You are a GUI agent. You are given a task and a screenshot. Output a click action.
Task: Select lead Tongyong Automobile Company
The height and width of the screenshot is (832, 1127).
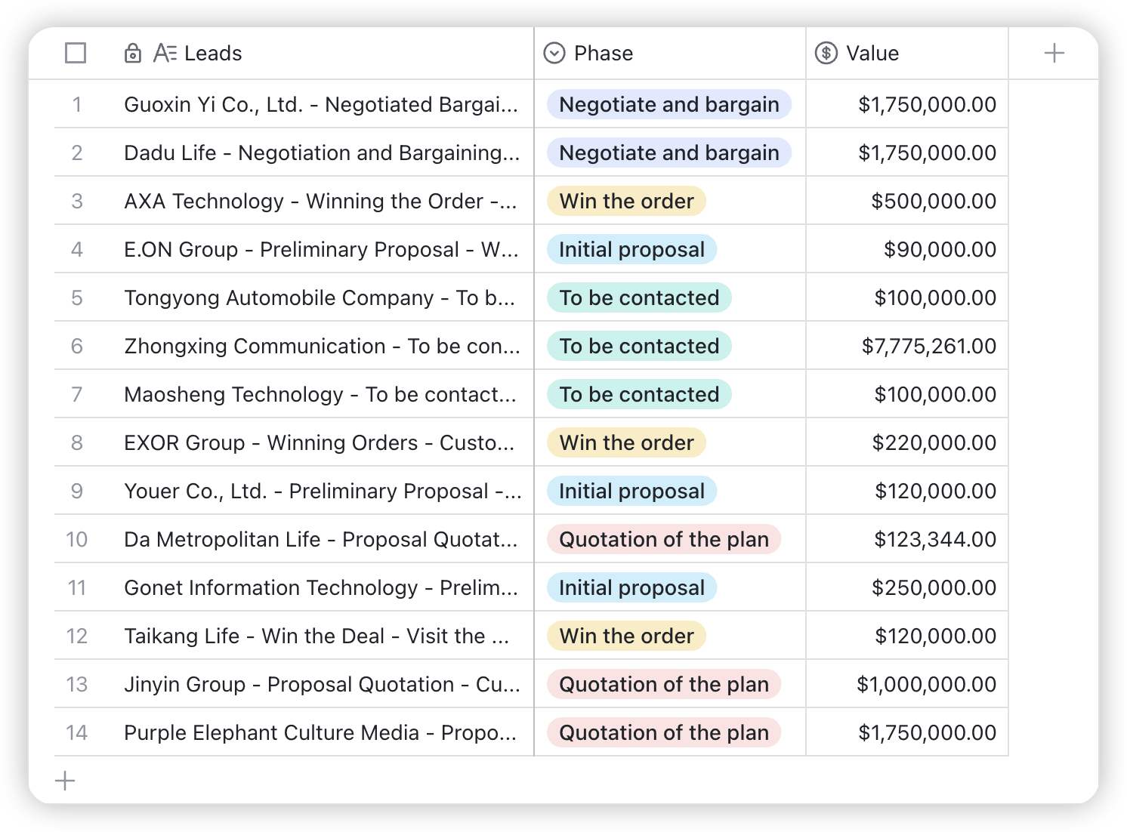click(x=320, y=297)
